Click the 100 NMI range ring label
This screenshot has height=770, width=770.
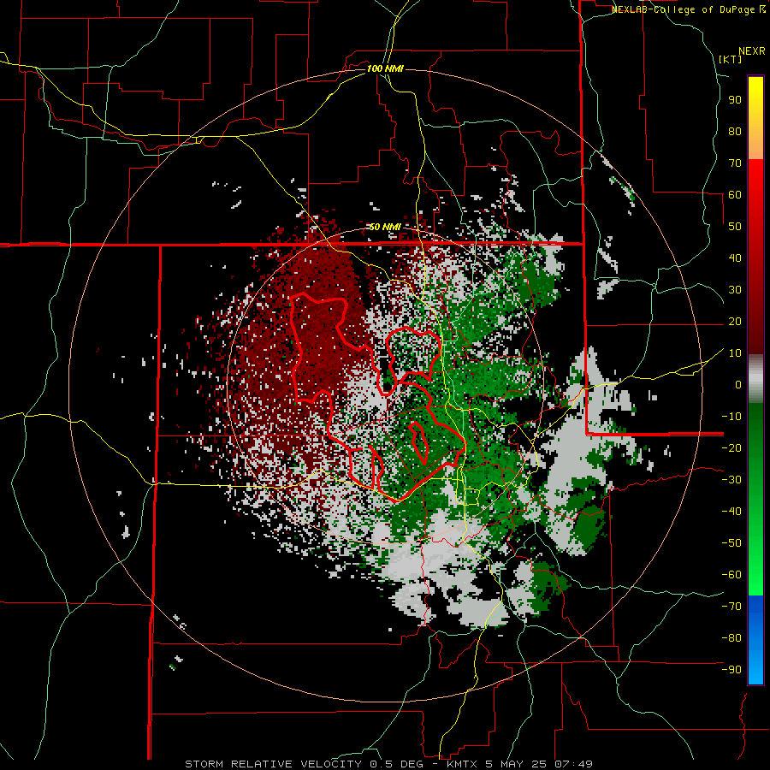pyautogui.click(x=385, y=68)
